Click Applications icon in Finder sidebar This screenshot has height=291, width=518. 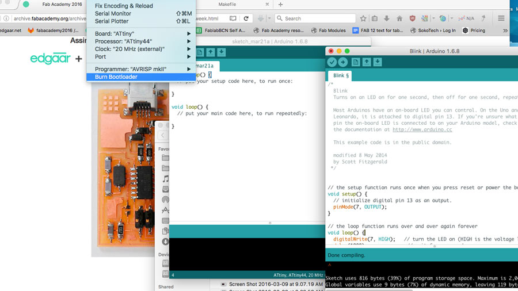[166, 210]
